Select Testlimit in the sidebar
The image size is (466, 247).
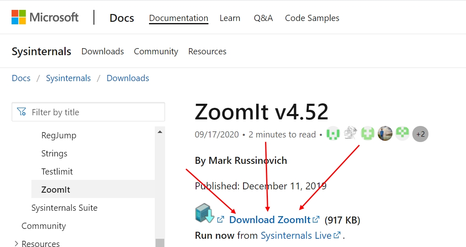[x=57, y=171]
